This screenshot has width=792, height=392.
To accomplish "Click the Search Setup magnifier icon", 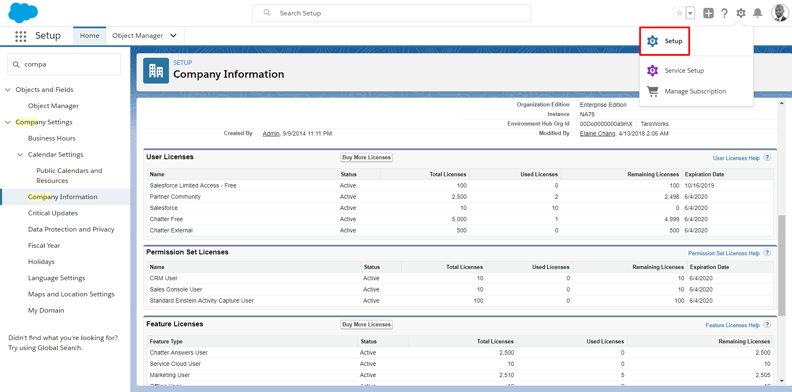I will (267, 13).
